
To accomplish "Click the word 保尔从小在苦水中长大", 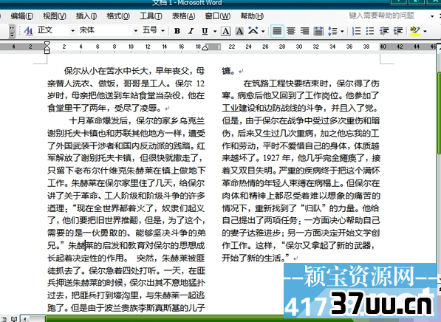I will (106, 71).
